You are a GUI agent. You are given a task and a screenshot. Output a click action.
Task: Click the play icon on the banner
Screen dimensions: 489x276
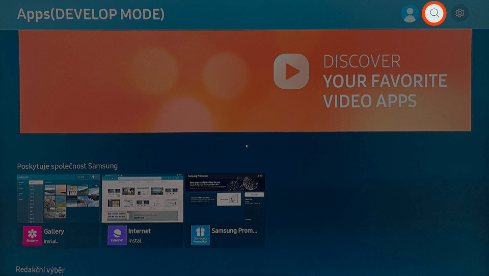(x=291, y=71)
